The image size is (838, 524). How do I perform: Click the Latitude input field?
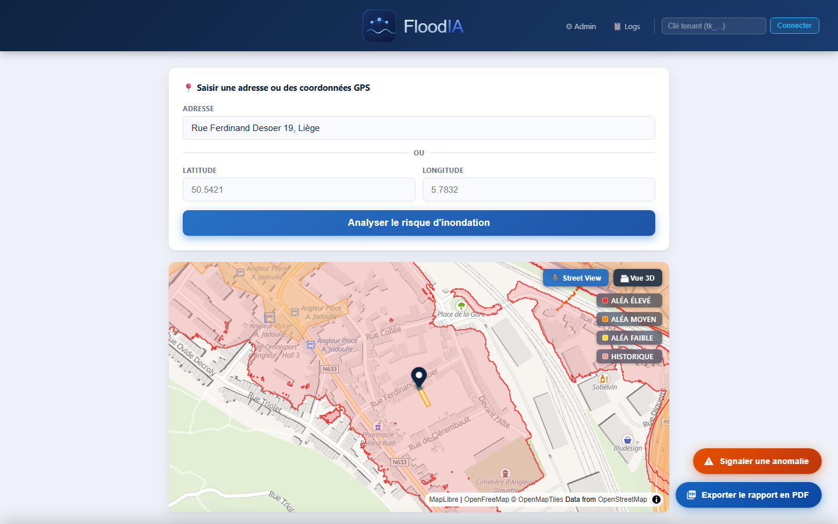coord(299,190)
